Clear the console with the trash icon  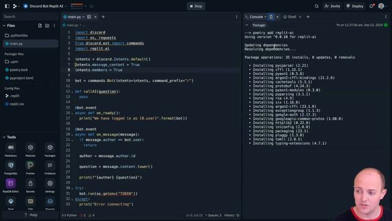tap(271, 17)
